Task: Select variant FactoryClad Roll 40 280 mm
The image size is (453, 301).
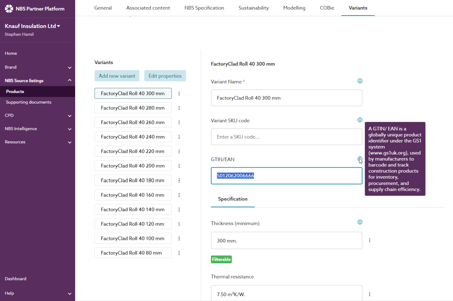Action: point(133,108)
